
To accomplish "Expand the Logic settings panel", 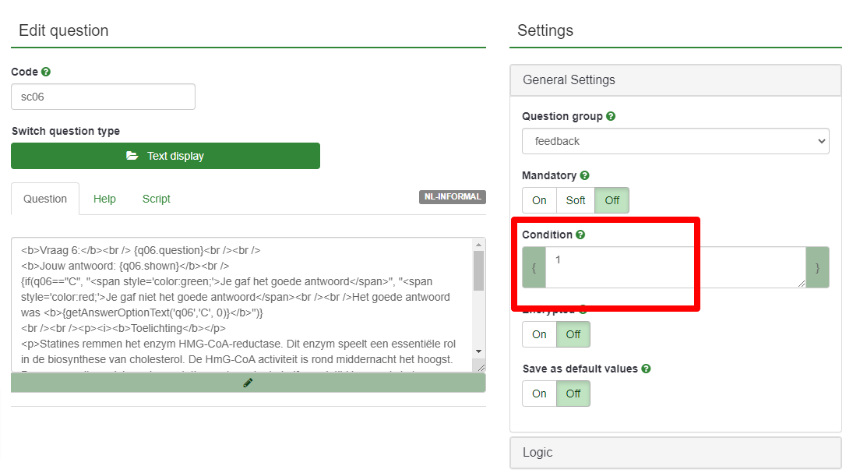I will (675, 453).
